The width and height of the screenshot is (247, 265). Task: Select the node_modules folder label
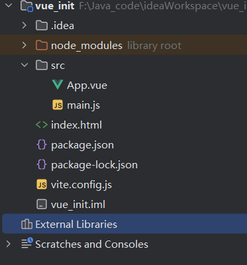87,46
